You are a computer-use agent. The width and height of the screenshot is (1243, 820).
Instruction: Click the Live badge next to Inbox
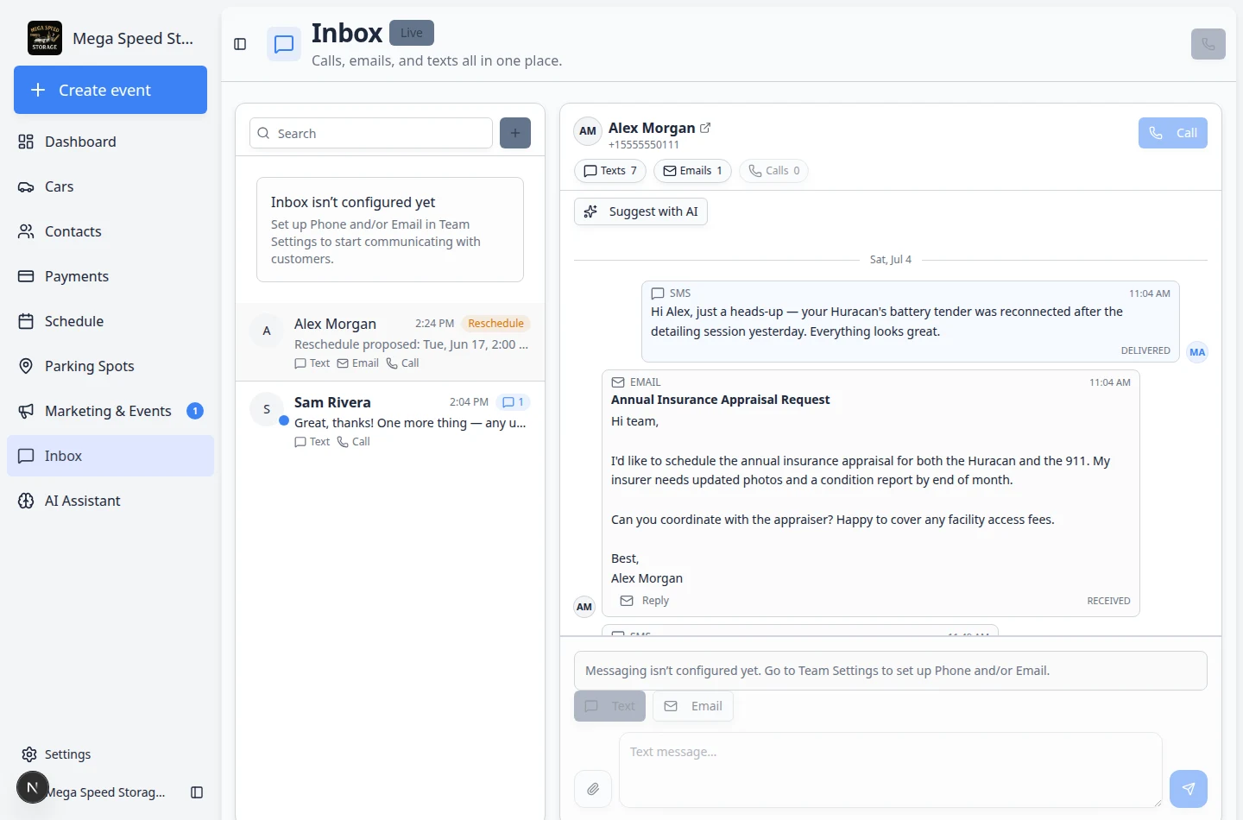pyautogui.click(x=412, y=33)
